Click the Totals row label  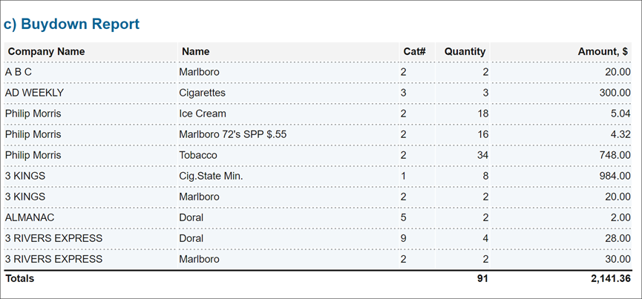pyautogui.click(x=19, y=278)
